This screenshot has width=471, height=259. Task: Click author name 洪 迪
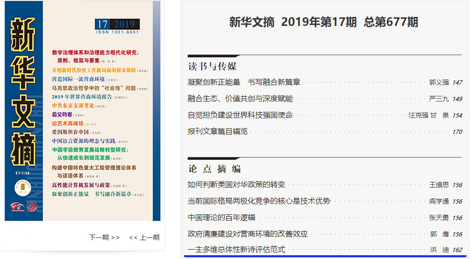439,250
